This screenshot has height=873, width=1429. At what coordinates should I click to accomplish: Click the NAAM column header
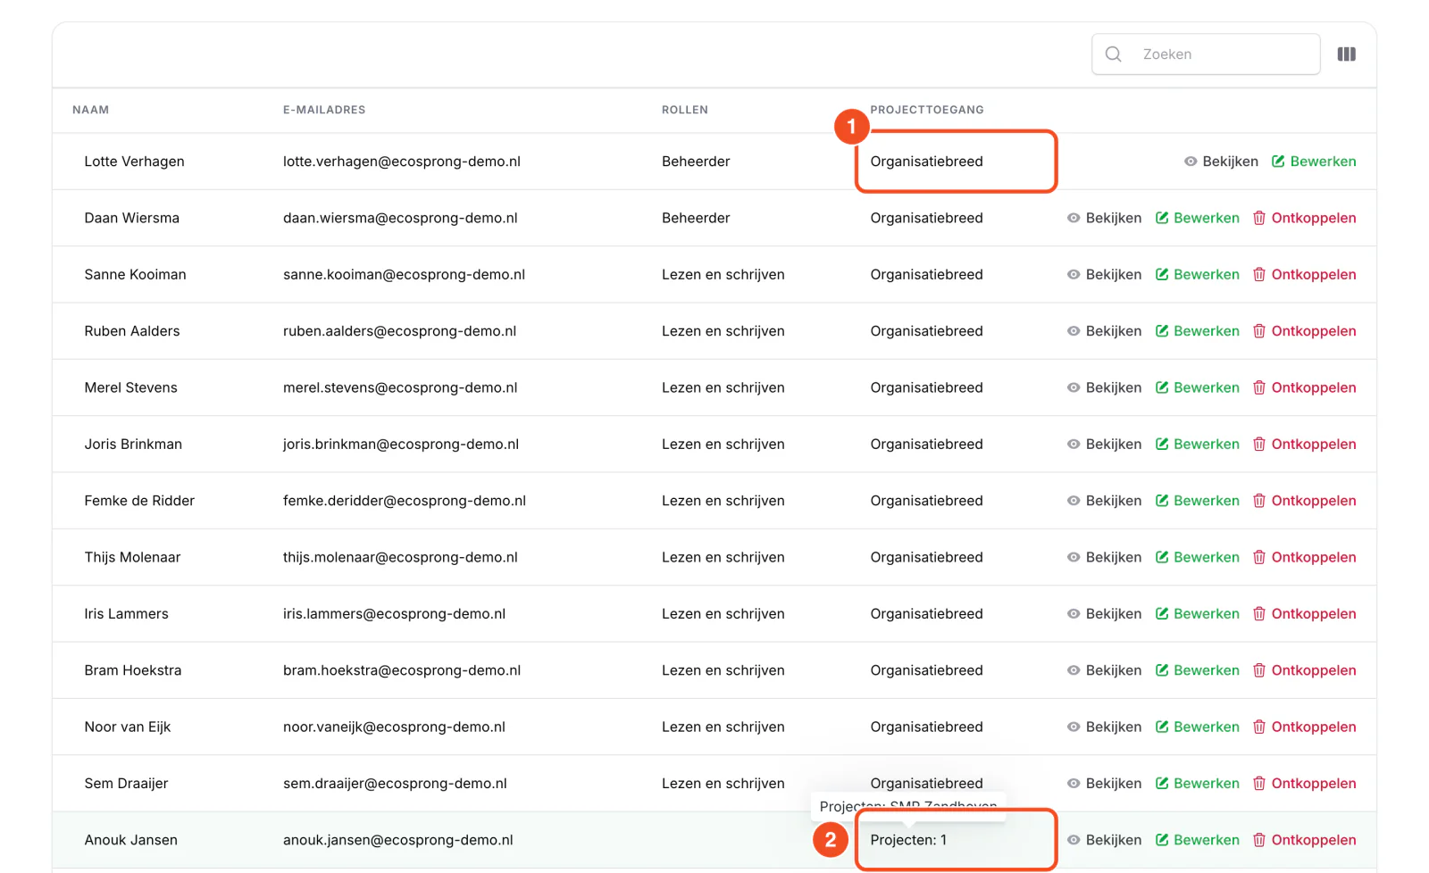point(90,110)
